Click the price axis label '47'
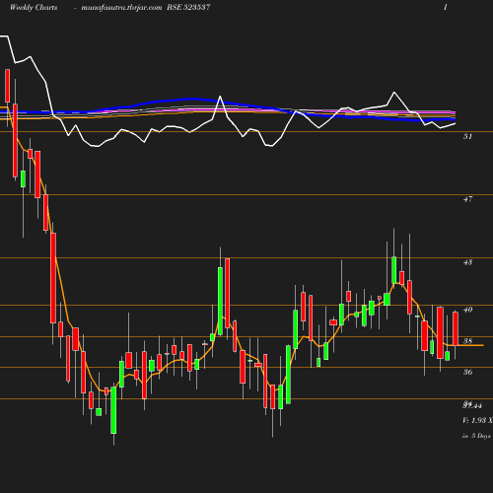Screen dimensions: 493x493 tap(467, 199)
